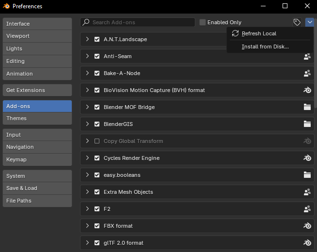The image size is (317, 252).
Task: Click Blender icon on FBX format row
Action: (307, 226)
